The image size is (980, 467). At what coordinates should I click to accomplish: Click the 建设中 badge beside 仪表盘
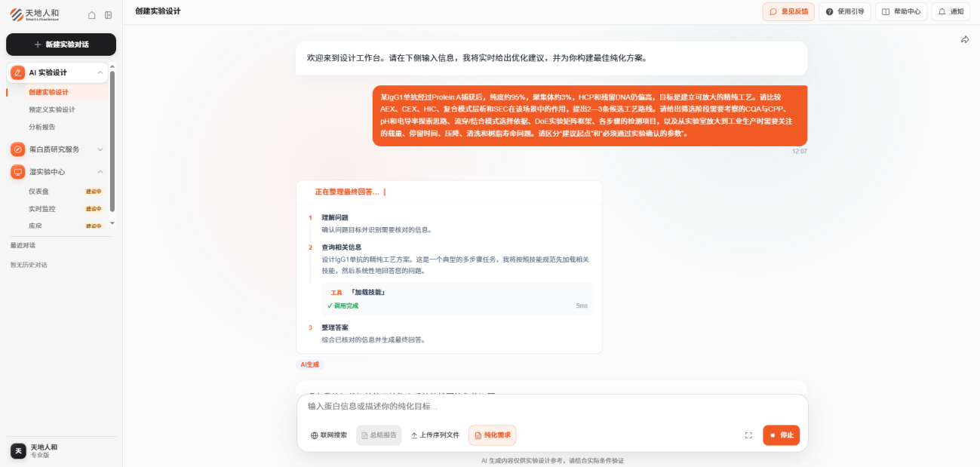click(94, 192)
